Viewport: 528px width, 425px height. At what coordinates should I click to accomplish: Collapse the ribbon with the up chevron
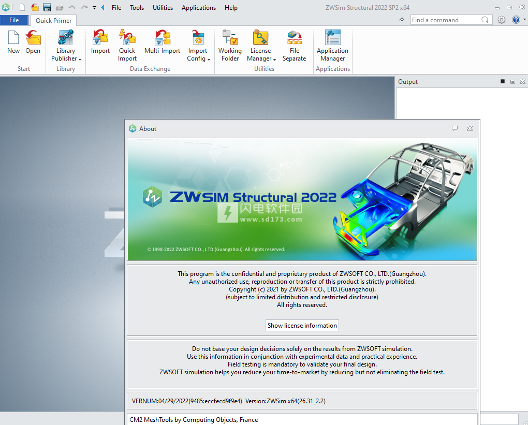402,20
